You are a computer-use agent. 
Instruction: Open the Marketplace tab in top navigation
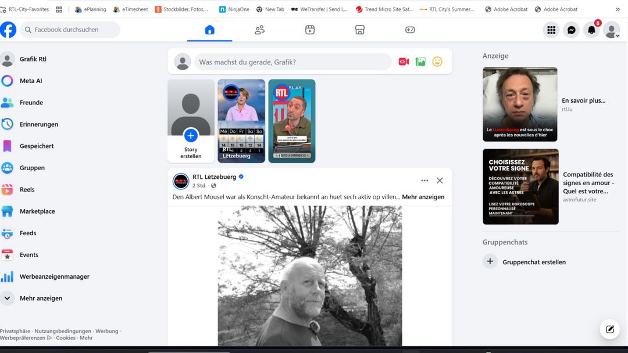360,30
